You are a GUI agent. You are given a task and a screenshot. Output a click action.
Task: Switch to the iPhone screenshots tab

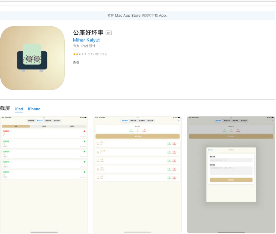(x=34, y=109)
